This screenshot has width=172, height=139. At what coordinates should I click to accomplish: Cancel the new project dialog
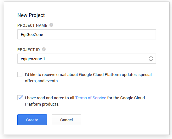66,120
